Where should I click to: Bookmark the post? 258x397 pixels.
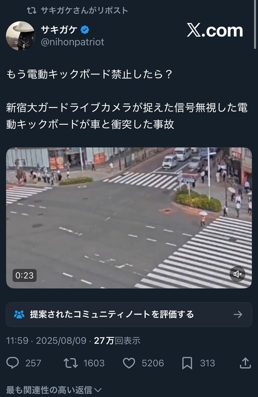tap(187, 363)
